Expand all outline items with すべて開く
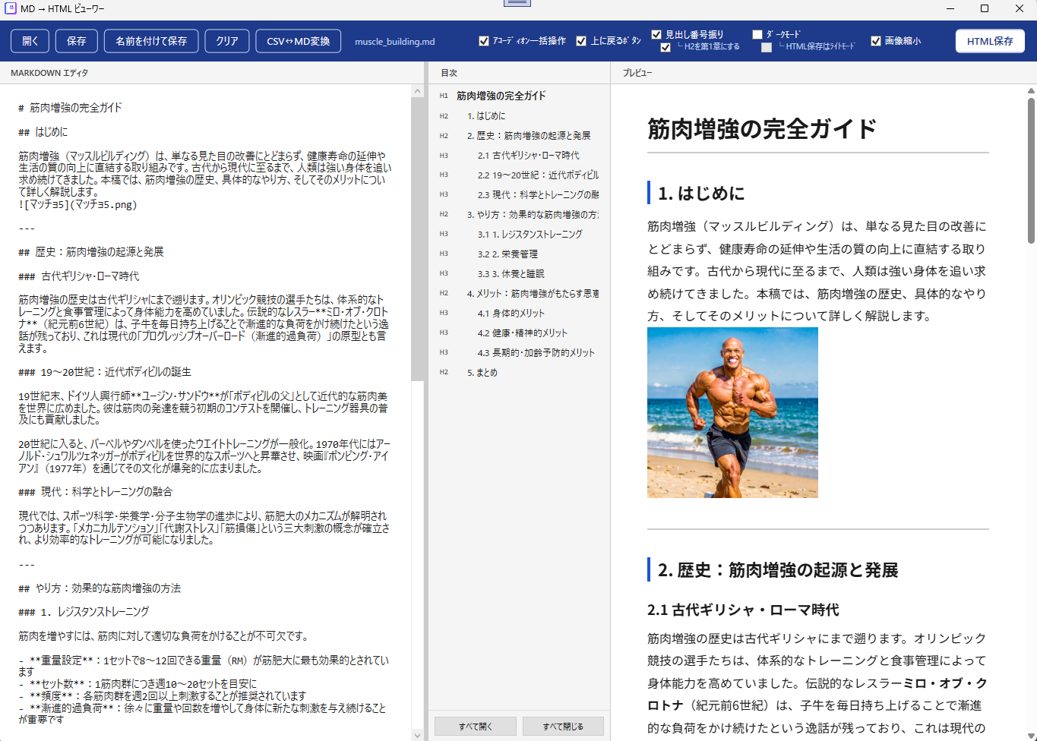This screenshot has height=741, width=1037. tap(476, 727)
